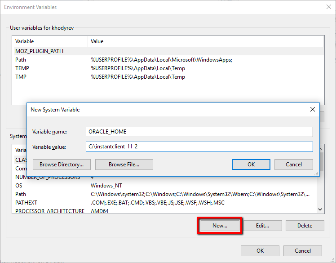Select MOZ_PLUGIN_PATH user variable row
Image resolution: width=336 pixels, height=263 pixels.
40,51
